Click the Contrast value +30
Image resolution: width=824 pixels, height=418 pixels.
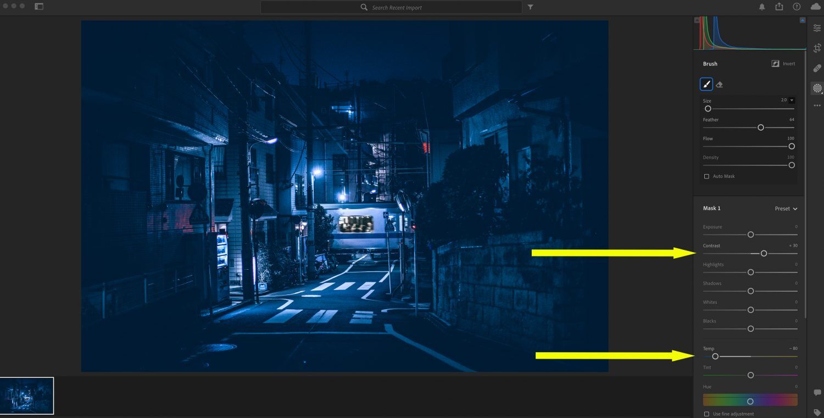click(x=793, y=246)
